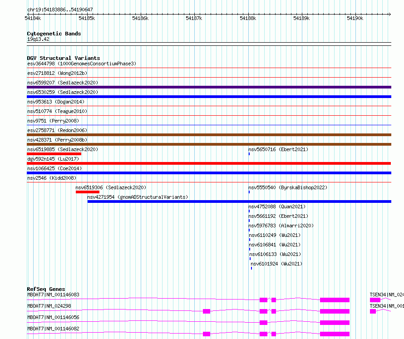Click the 54189k ruler position label

coord(301,18)
